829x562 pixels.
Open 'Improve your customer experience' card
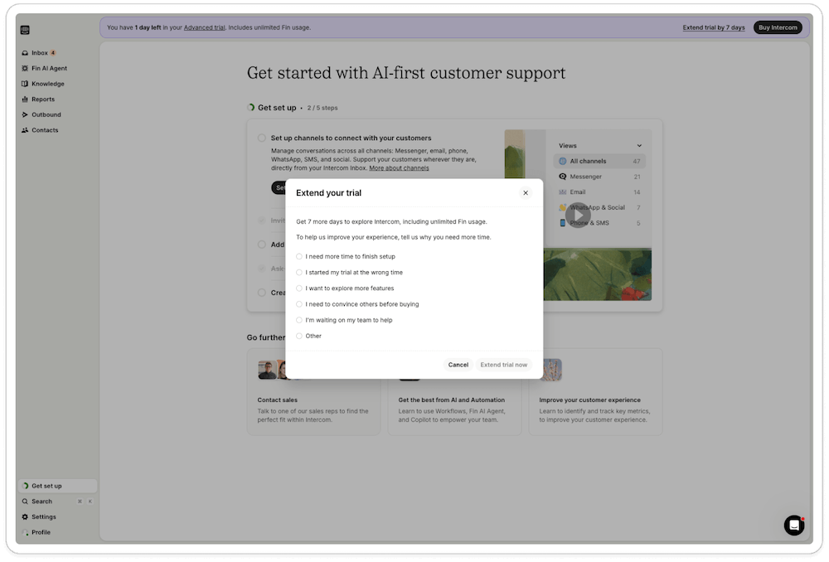coord(595,392)
